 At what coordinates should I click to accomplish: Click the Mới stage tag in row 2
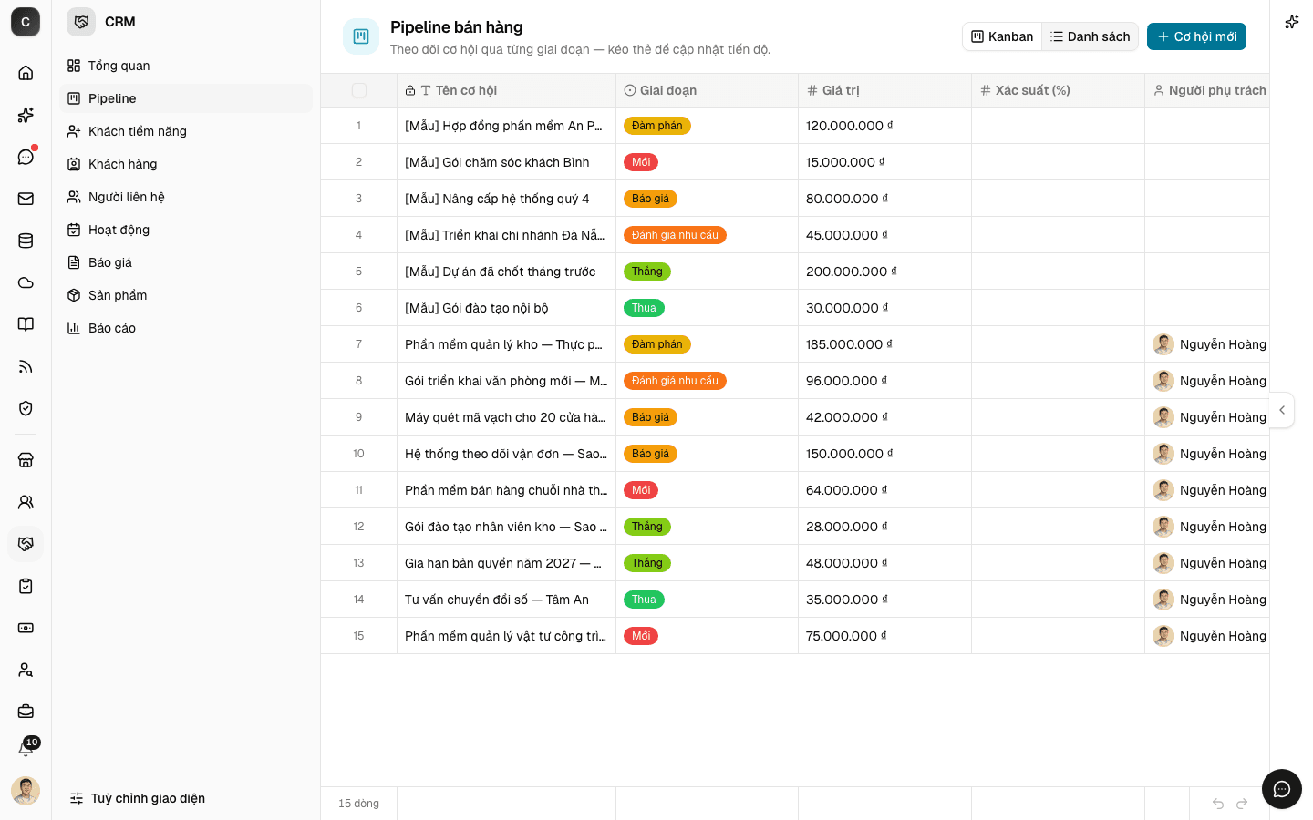641,162
